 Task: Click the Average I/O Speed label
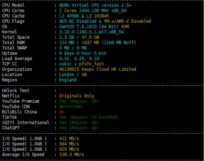(x=23, y=155)
